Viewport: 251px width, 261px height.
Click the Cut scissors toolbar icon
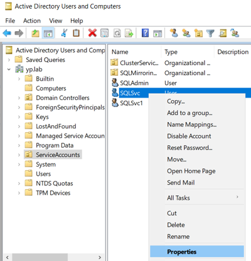pos(64,33)
